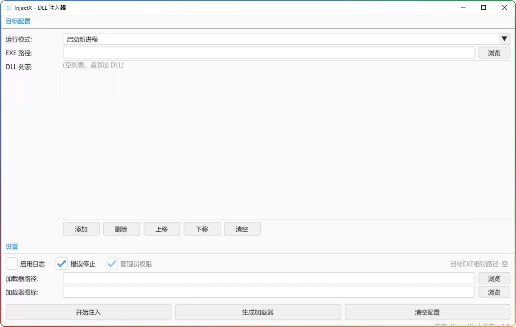Click 生成加载器 to generate loader
Screen dimensions: 516x327
pos(258,312)
